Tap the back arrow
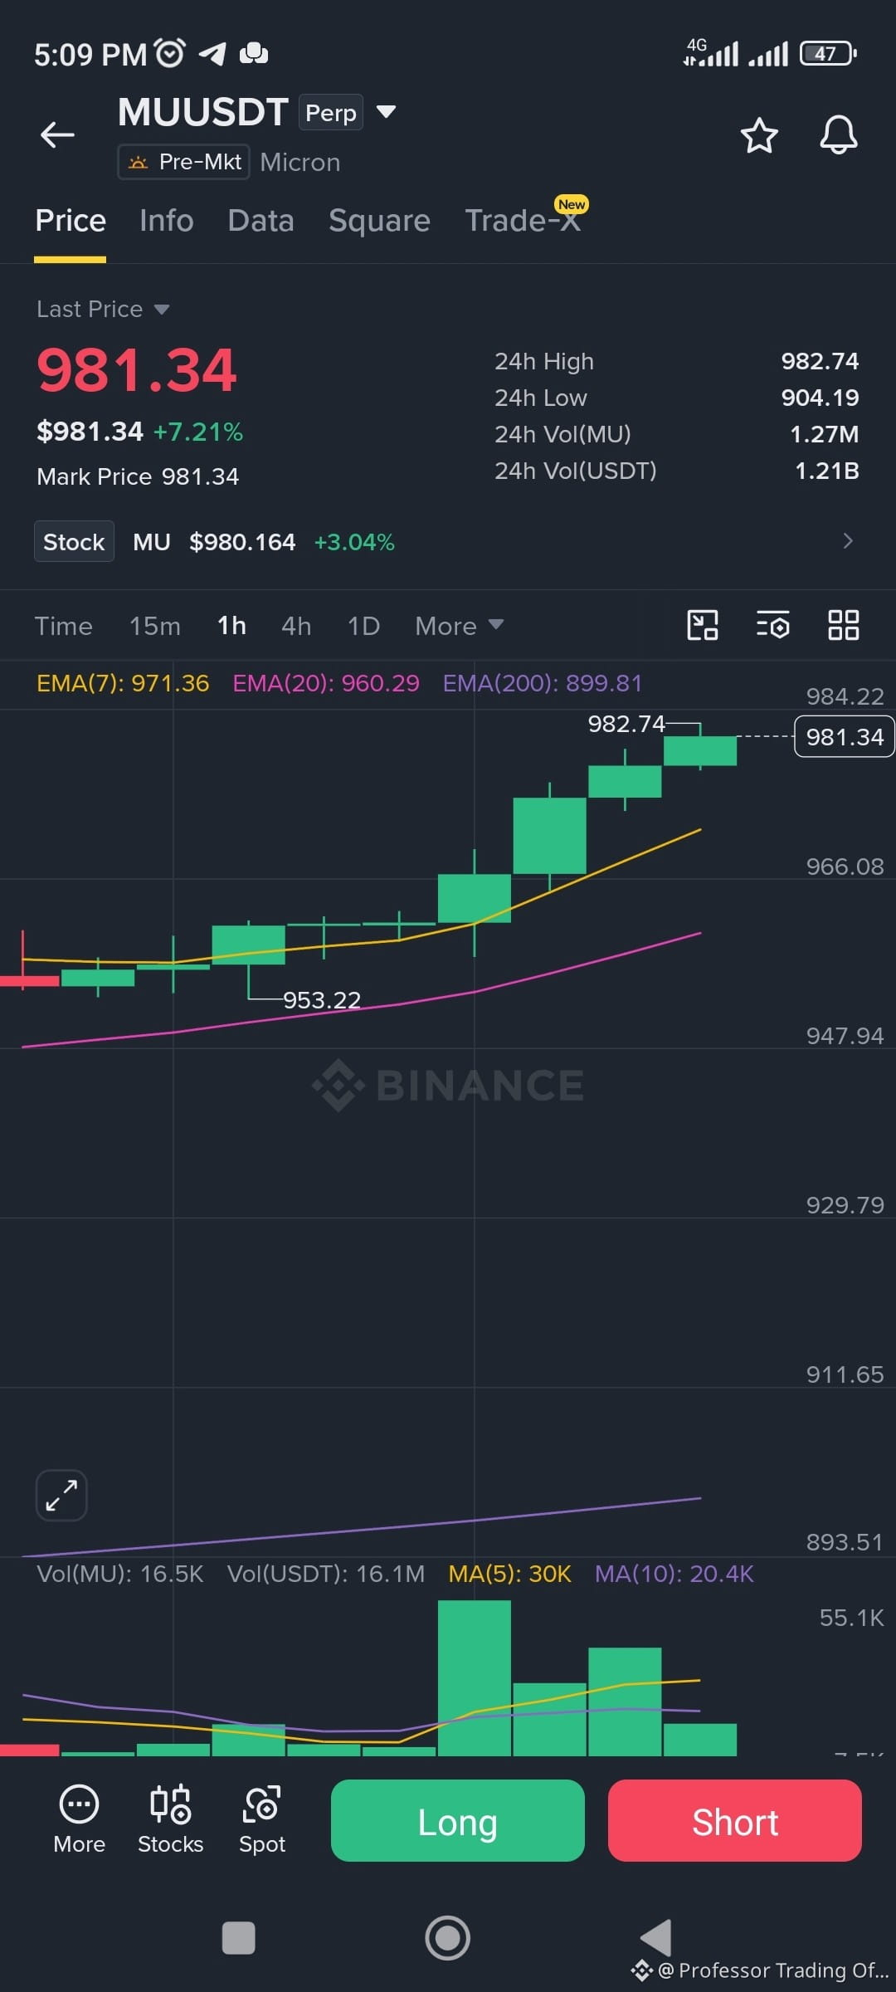The image size is (896, 1992). tap(57, 134)
